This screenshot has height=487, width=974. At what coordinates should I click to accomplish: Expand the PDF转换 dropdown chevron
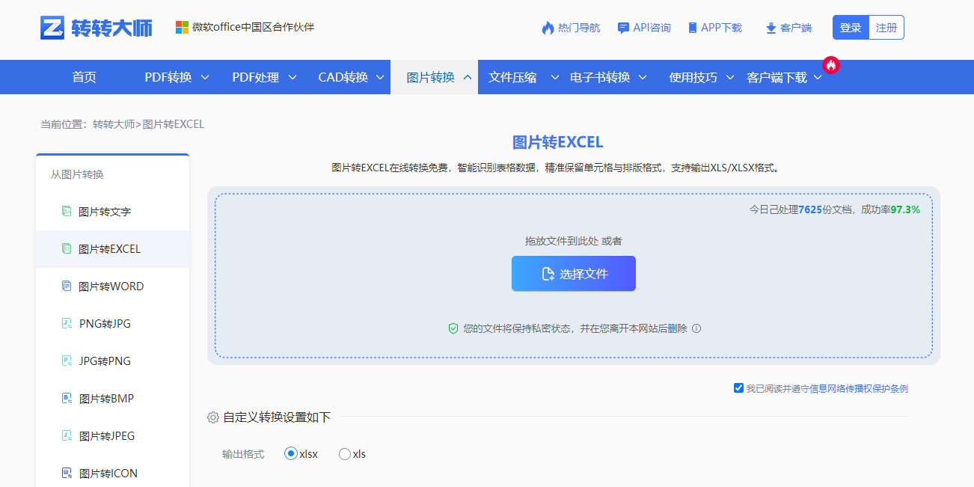(x=205, y=77)
